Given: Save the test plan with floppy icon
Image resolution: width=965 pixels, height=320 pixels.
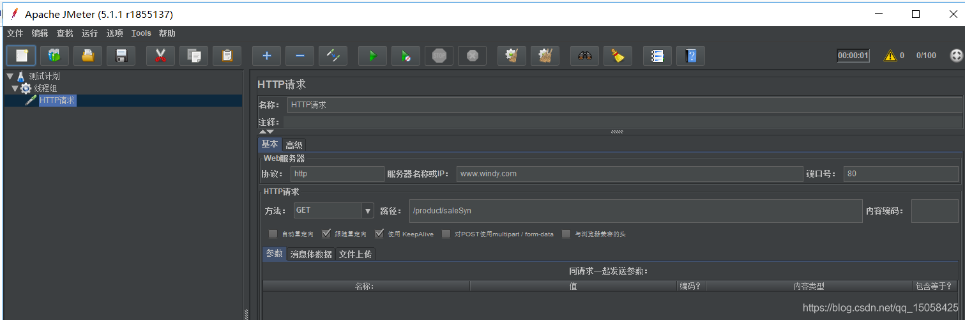Looking at the screenshot, I should click(121, 56).
